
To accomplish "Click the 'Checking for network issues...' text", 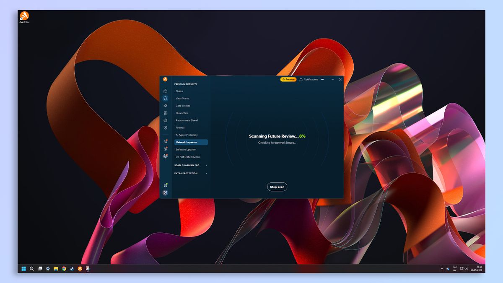I will tap(277, 143).
